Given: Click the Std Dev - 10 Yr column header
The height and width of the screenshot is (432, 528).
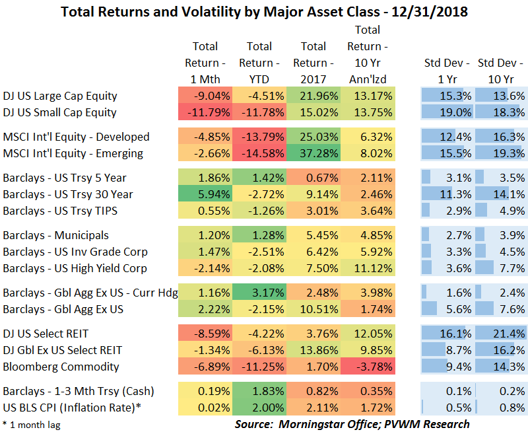Looking at the screenshot, I should [501, 71].
